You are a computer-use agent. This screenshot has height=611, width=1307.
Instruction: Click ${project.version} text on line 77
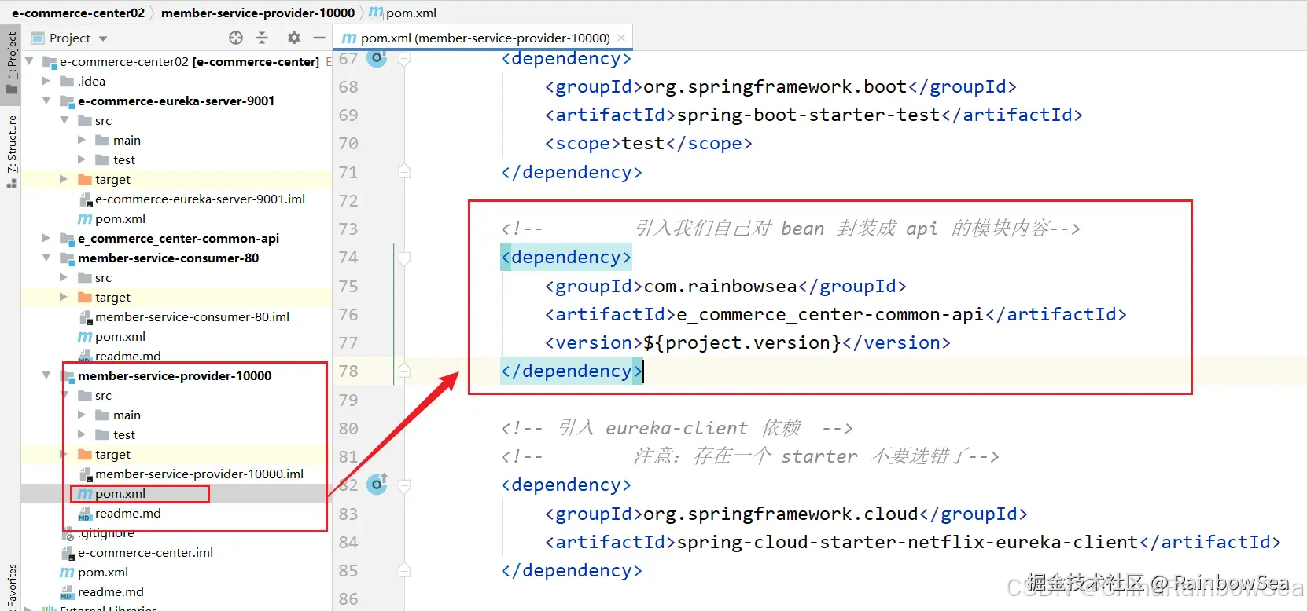[x=742, y=342]
